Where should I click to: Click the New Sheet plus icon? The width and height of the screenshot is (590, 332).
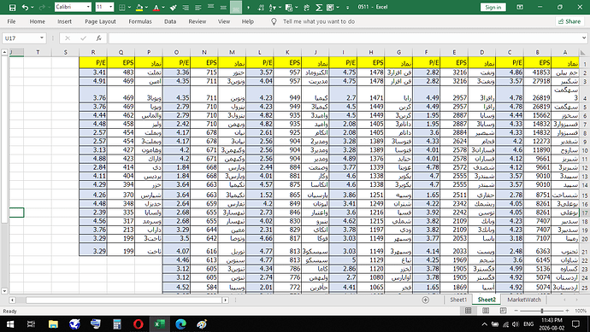pos(426,300)
